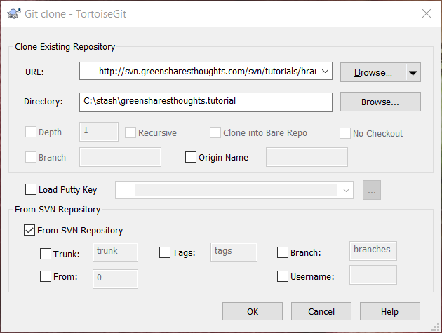442x333 pixels.
Task: Click the Depth value field showing 1
Action: [99, 132]
